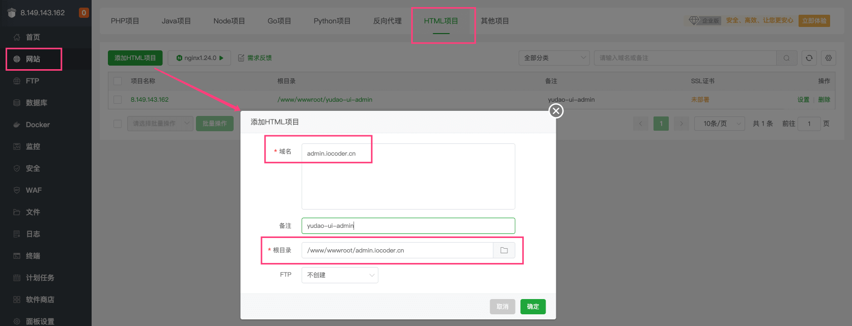Toggle the checkbox beside batch operation dropdown

(118, 124)
